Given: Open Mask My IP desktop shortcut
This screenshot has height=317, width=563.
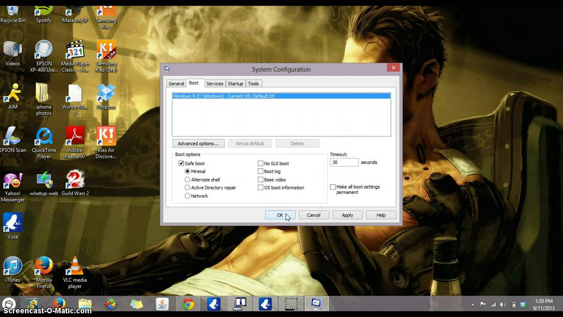Looking at the screenshot, I should click(x=75, y=13).
